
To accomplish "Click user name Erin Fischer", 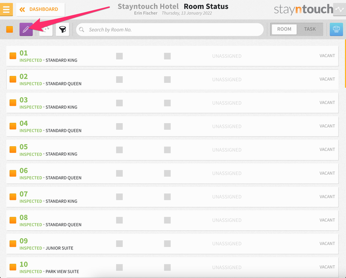I will pos(146,13).
